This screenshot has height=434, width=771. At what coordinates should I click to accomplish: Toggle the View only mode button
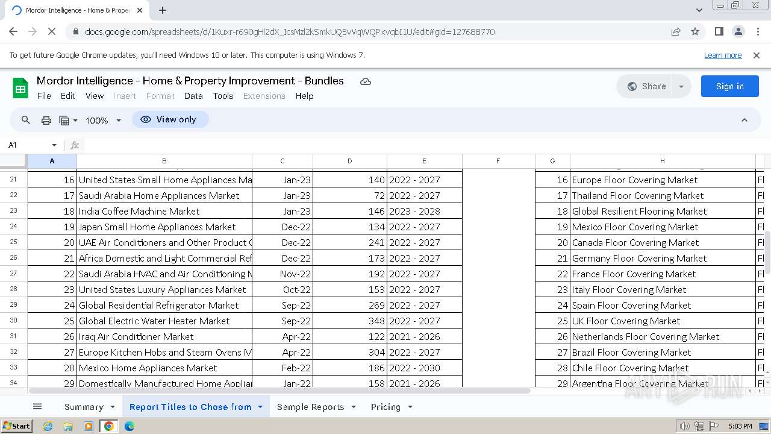(x=170, y=119)
